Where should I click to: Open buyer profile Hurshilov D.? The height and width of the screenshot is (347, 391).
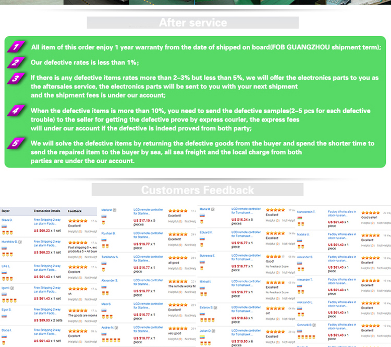click(9, 242)
